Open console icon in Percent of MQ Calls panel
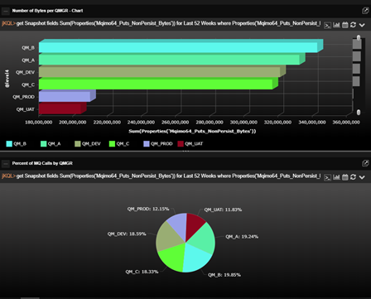371x299 pixels. [327, 177]
